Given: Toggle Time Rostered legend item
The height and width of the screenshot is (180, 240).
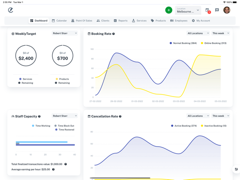Looking at the screenshot, I should click(65, 130).
